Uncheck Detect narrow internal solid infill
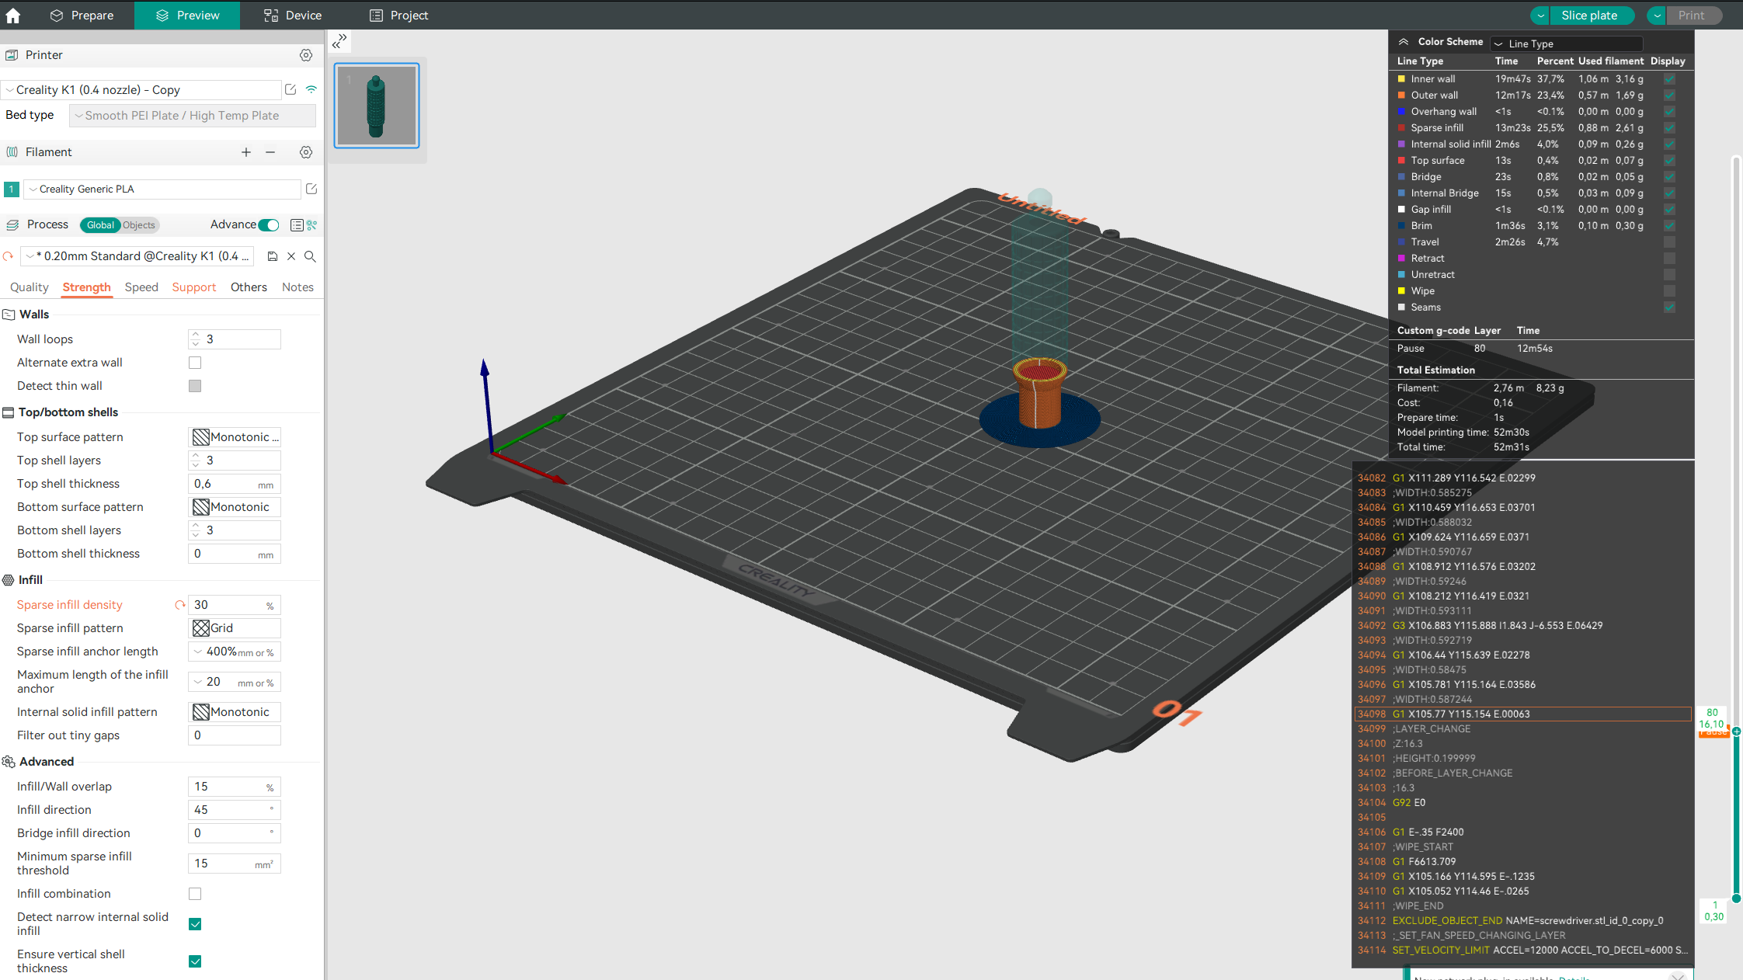Image resolution: width=1743 pixels, height=980 pixels. pos(195,924)
